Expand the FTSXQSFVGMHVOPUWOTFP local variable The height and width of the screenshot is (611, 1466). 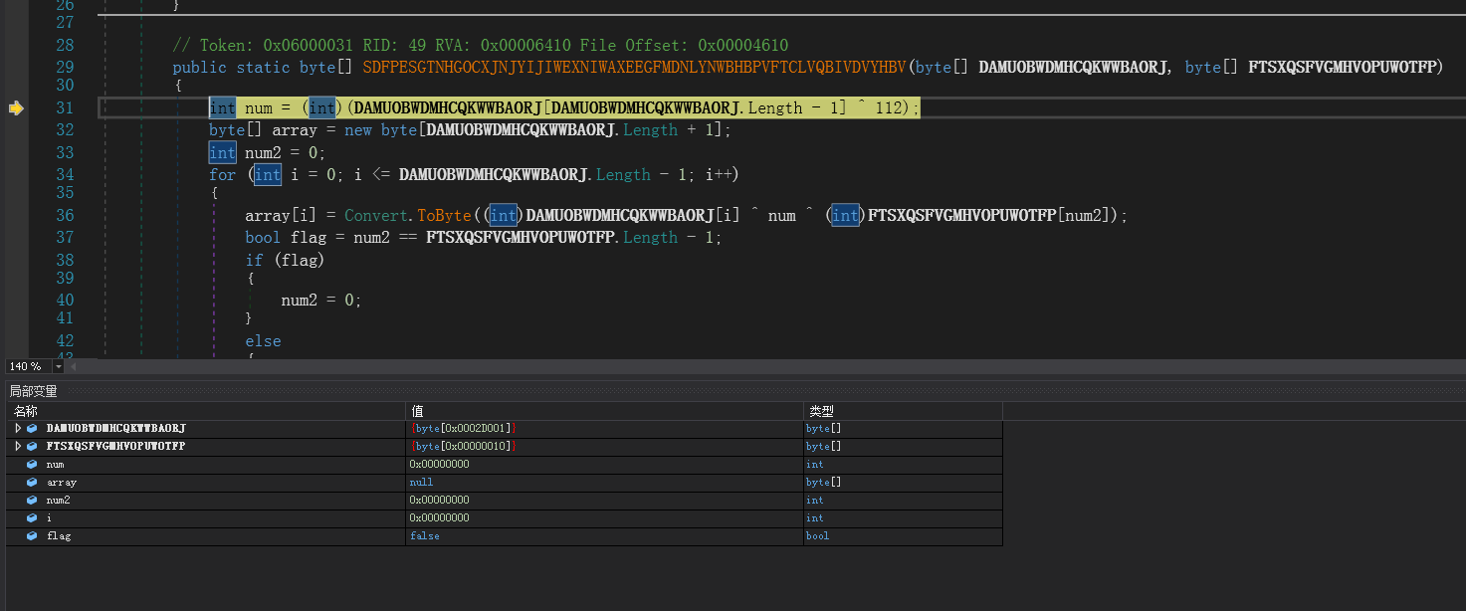18,447
